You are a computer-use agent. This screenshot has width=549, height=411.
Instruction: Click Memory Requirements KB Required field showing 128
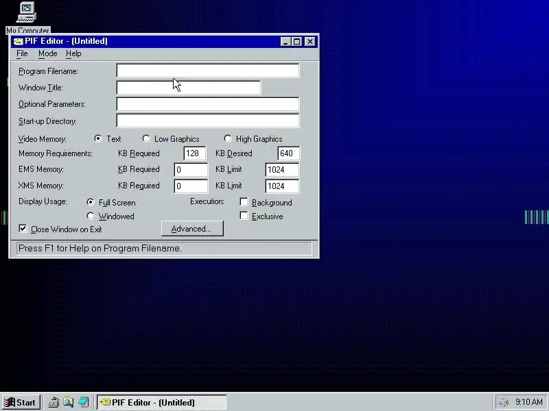[x=195, y=153]
